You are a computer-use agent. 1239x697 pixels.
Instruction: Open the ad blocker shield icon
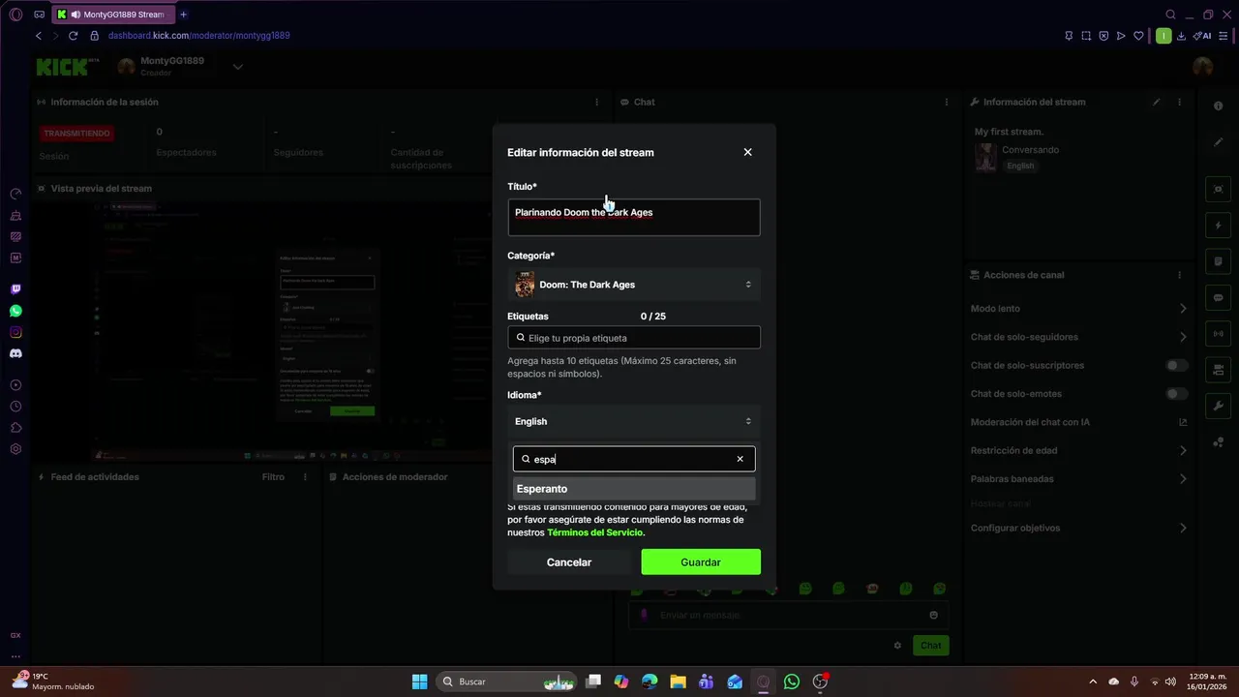click(1103, 36)
